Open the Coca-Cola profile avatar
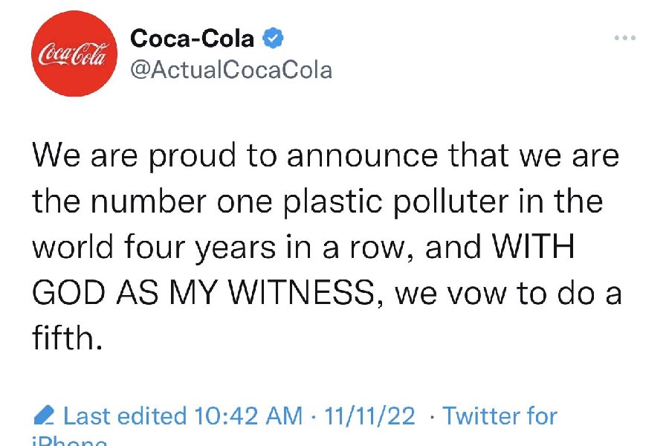Viewport: 669px width, 446px height. (x=73, y=54)
